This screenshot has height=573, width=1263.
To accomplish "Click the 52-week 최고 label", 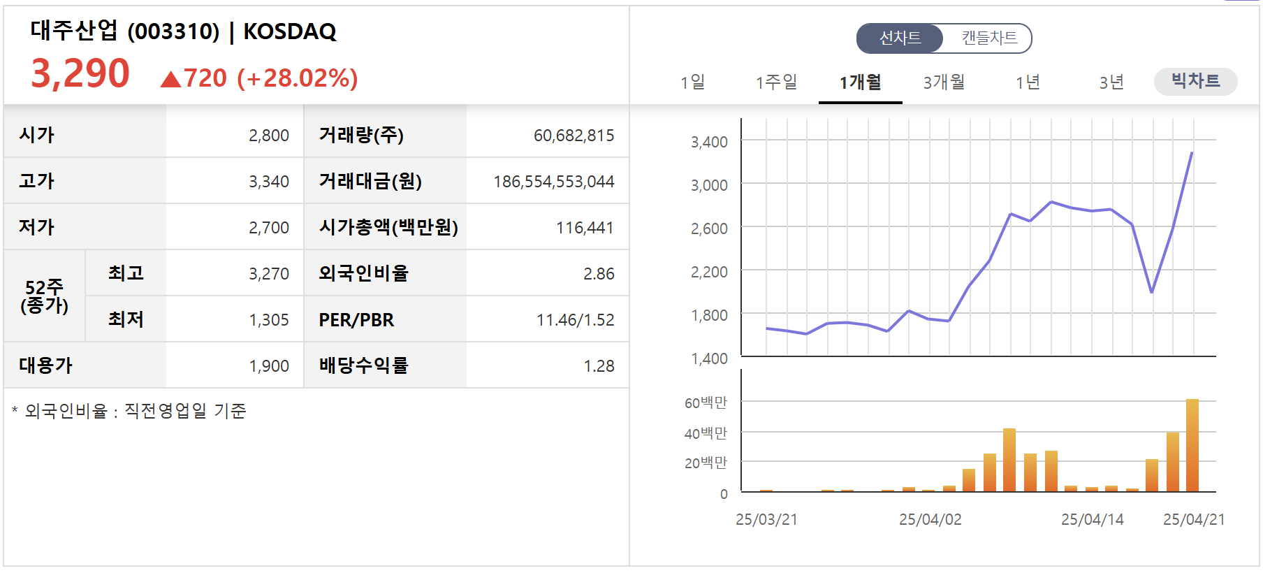I will (x=126, y=273).
